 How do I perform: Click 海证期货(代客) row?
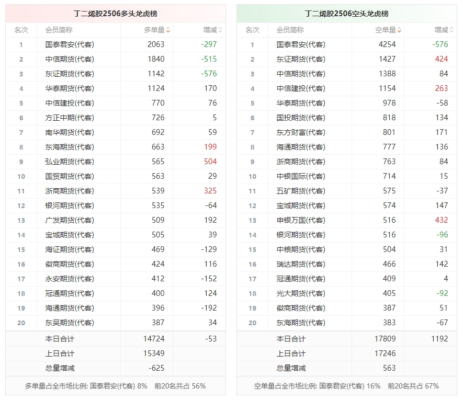click(116, 249)
